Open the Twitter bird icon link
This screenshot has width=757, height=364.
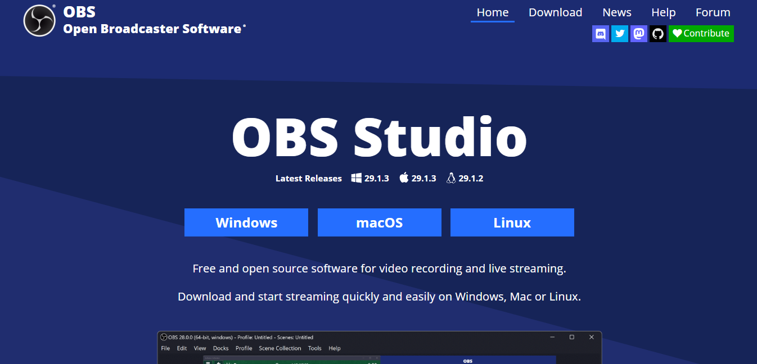tap(620, 34)
